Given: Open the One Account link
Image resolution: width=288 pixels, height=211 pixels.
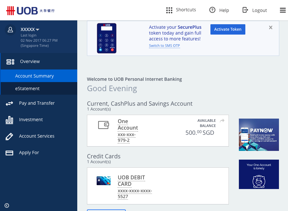Looking at the screenshot, I should [128, 124].
